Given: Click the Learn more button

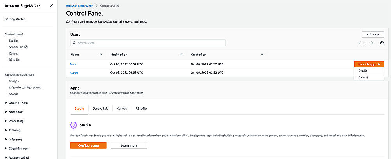Looking at the screenshot, I should [129, 146].
